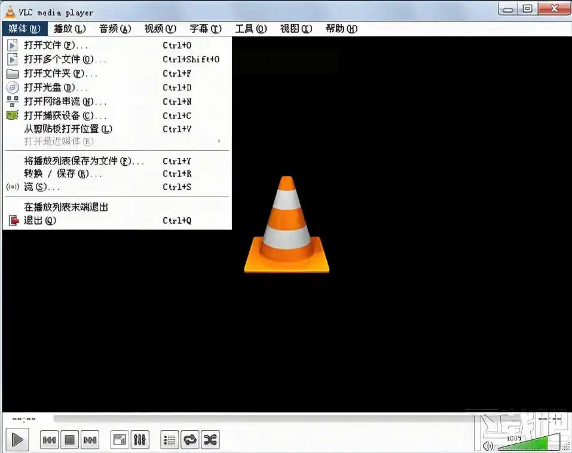572x453 pixels.
Task: Open the 帮助(H) menu
Action: (x=341, y=29)
